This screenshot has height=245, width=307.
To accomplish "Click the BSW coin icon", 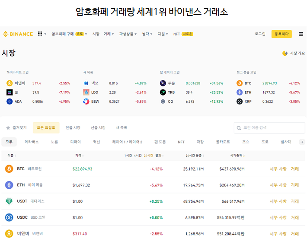I will coord(86,102).
